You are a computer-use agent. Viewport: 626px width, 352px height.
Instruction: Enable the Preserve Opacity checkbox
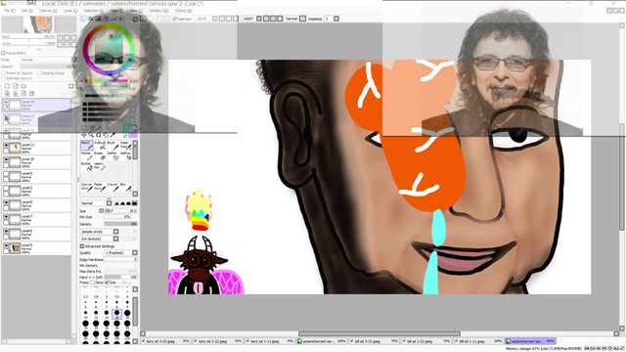point(4,73)
